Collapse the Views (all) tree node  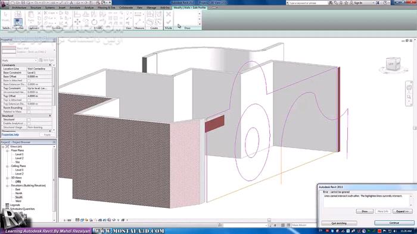tap(3, 147)
